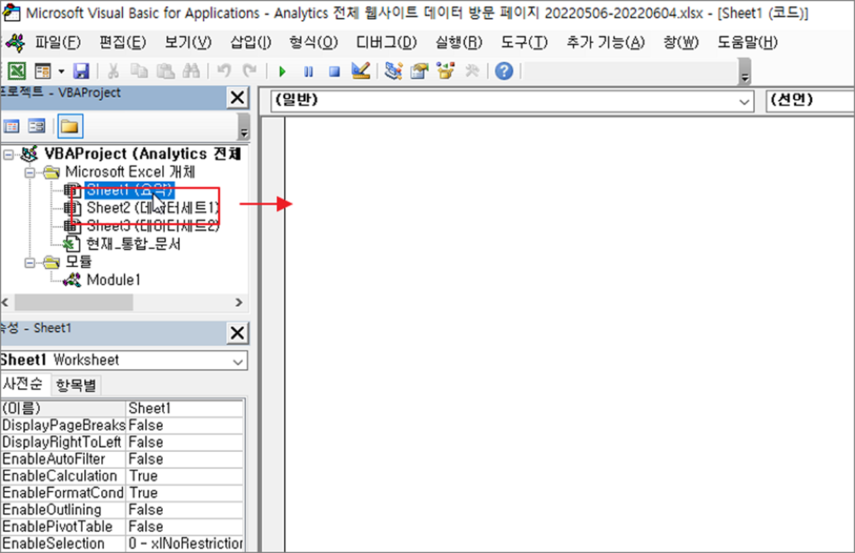Open VBA Help question mark icon

coord(504,71)
